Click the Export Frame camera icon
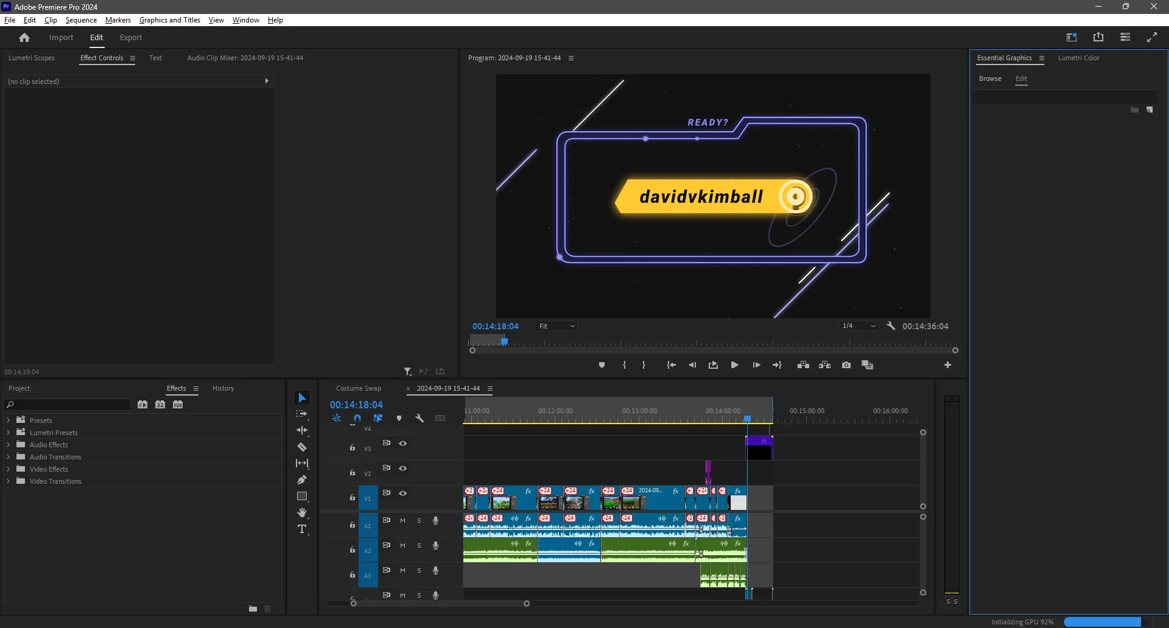This screenshot has height=628, width=1169. coord(846,365)
